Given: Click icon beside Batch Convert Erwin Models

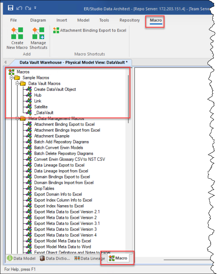Looking at the screenshot, I should [29, 148].
